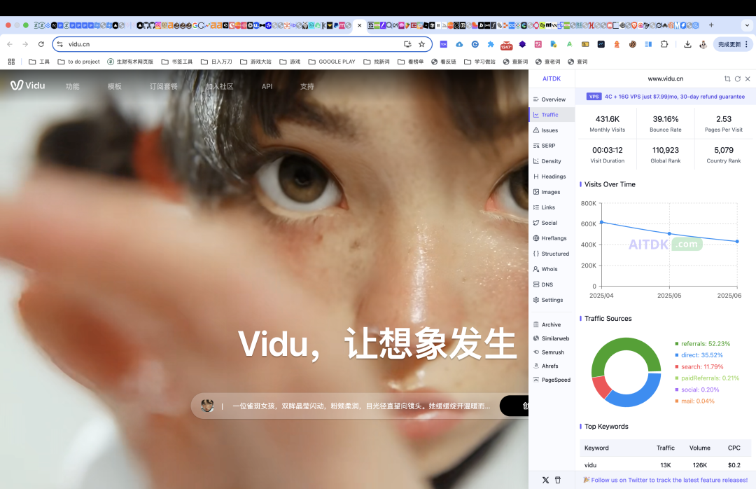Click the prompt input text box
Image resolution: width=756 pixels, height=489 pixels.
click(360, 406)
